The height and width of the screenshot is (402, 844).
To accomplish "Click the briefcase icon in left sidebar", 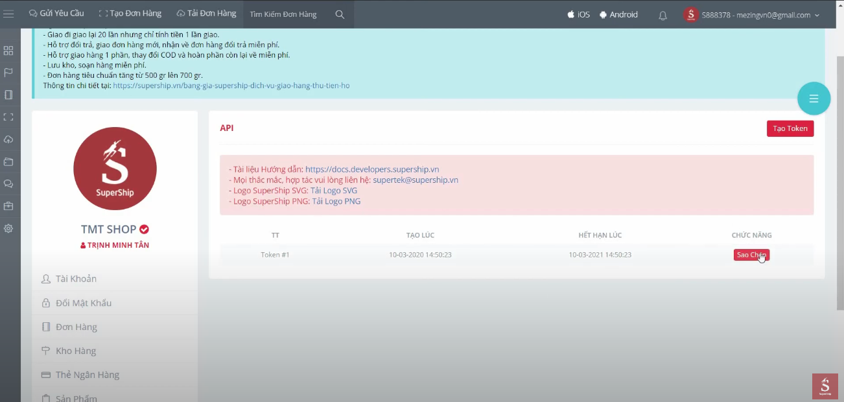I will point(8,206).
